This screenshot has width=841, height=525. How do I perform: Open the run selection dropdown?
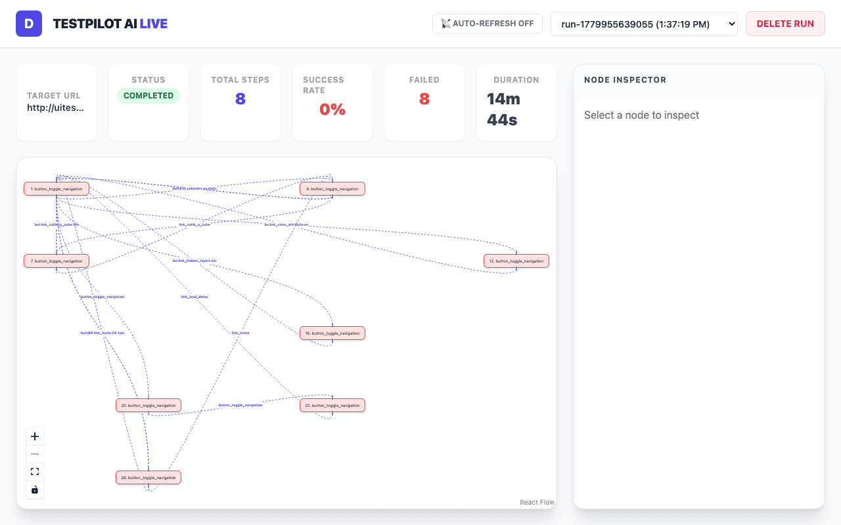(x=644, y=24)
